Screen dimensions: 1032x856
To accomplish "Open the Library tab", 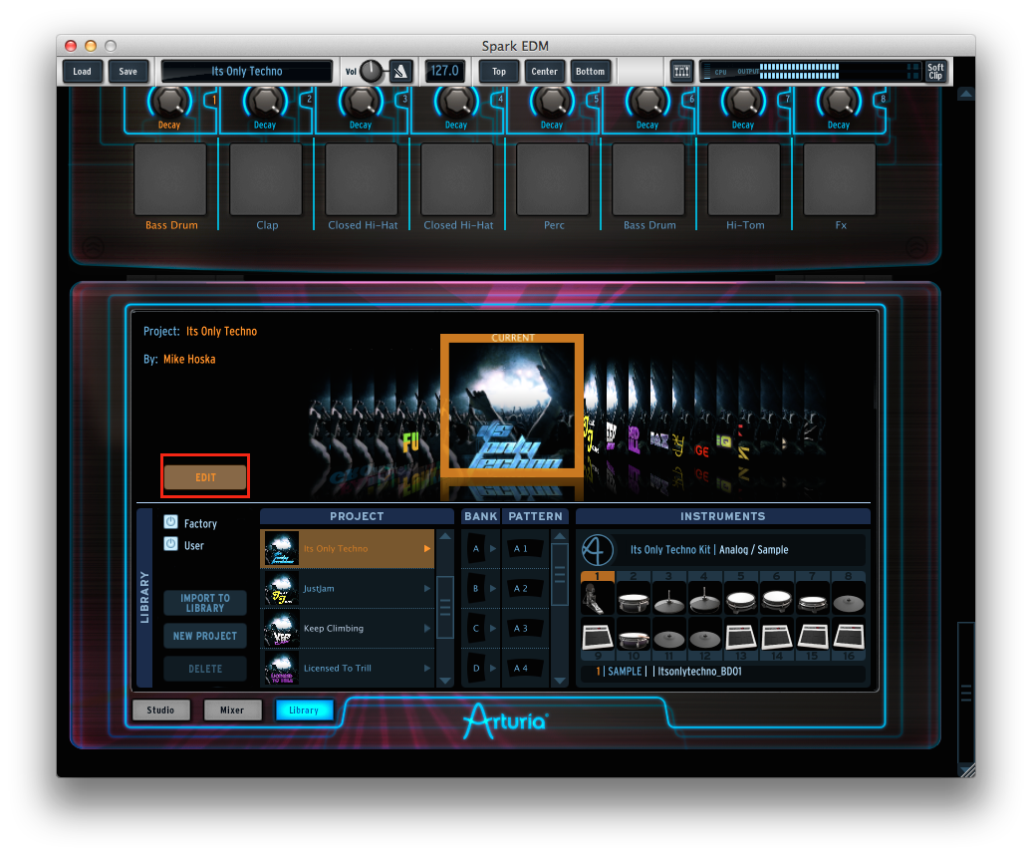I will [304, 710].
